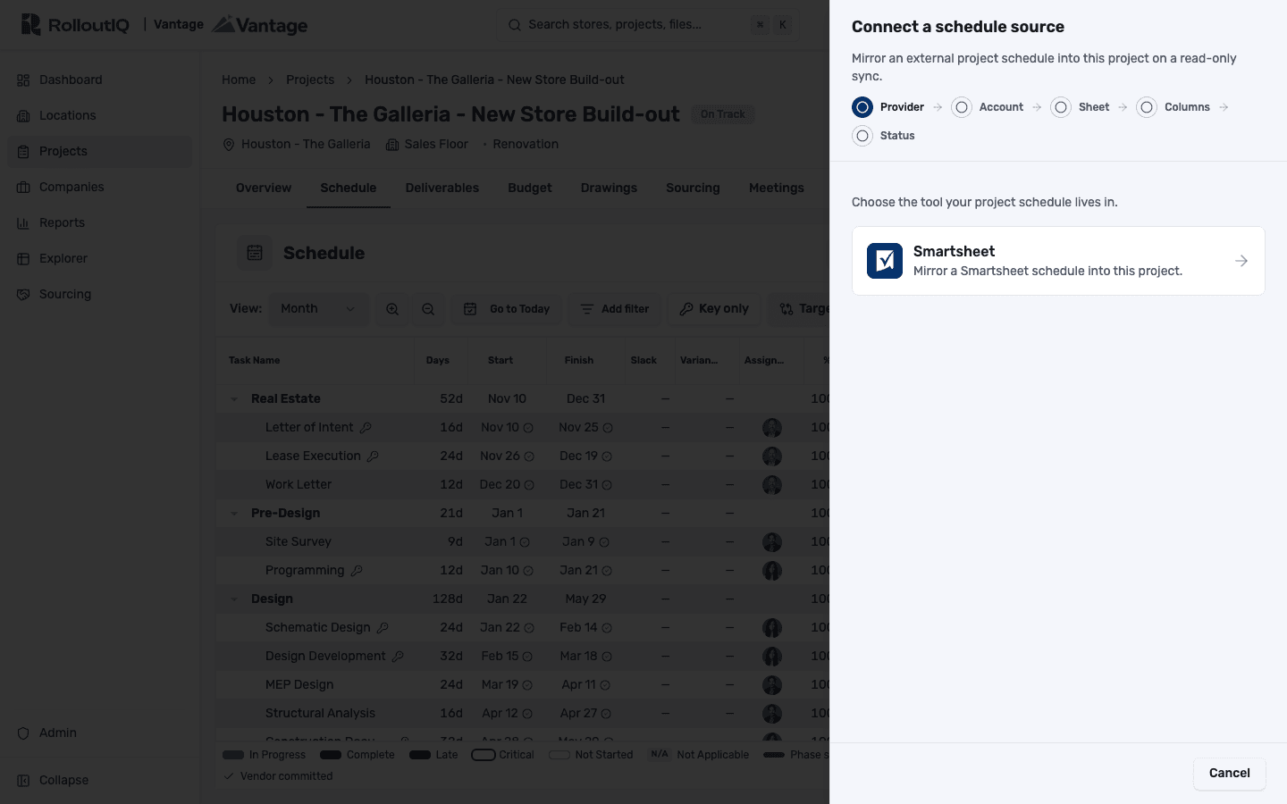The height and width of the screenshot is (804, 1287).
Task: Click the Work Letter task name
Action: [299, 484]
